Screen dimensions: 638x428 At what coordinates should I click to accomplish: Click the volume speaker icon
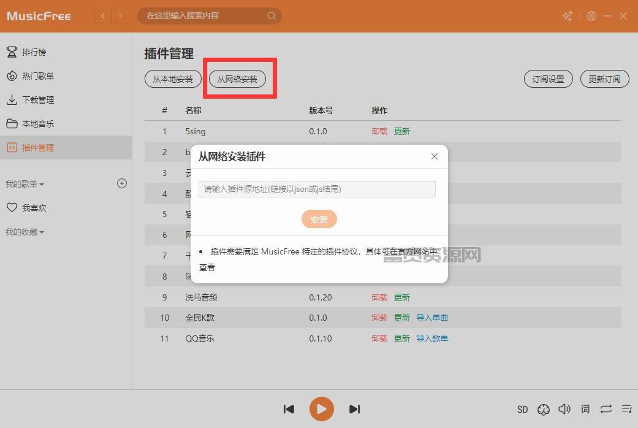point(564,409)
